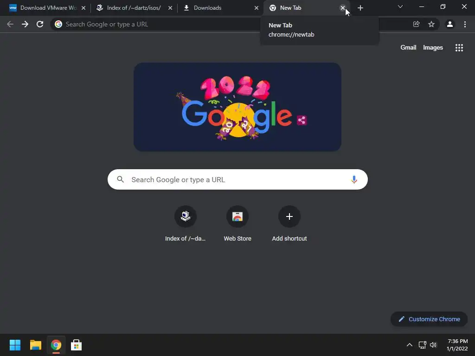Open the Chrome three-dot menu
Viewport: 475px width, 356px height.
click(x=465, y=24)
